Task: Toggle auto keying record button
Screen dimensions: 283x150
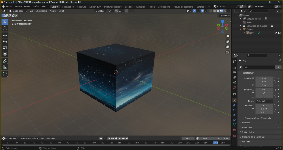Action: coord(101,138)
